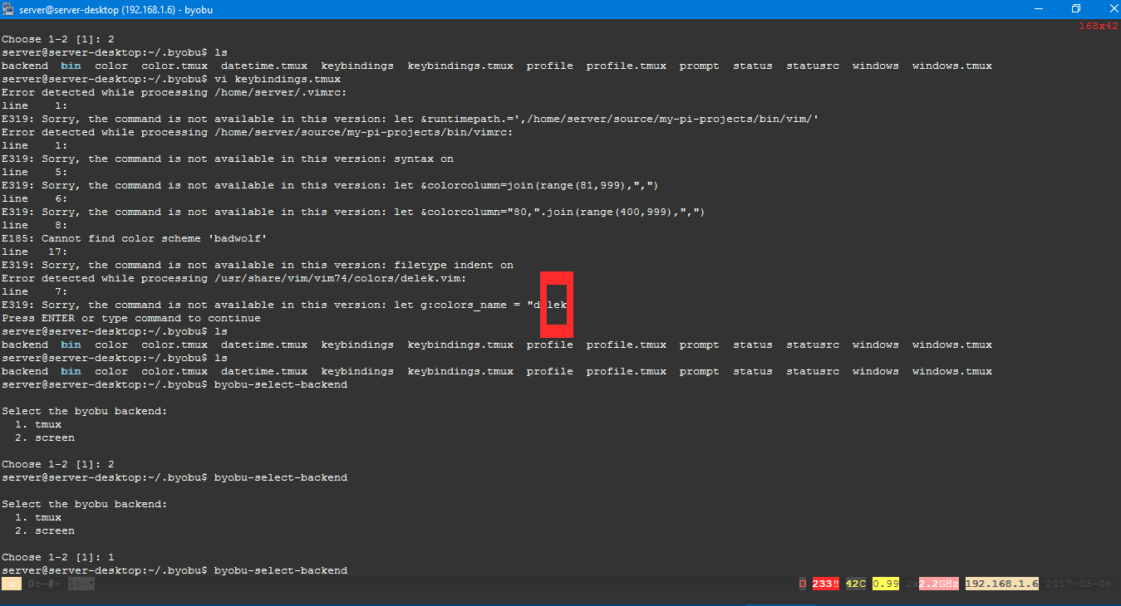Click the red 233 updates-available indicator

point(825,584)
